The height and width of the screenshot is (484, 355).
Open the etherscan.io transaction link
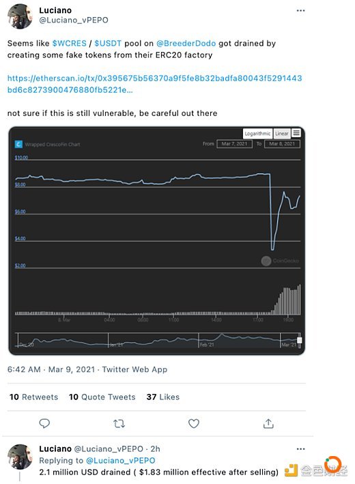(x=154, y=84)
